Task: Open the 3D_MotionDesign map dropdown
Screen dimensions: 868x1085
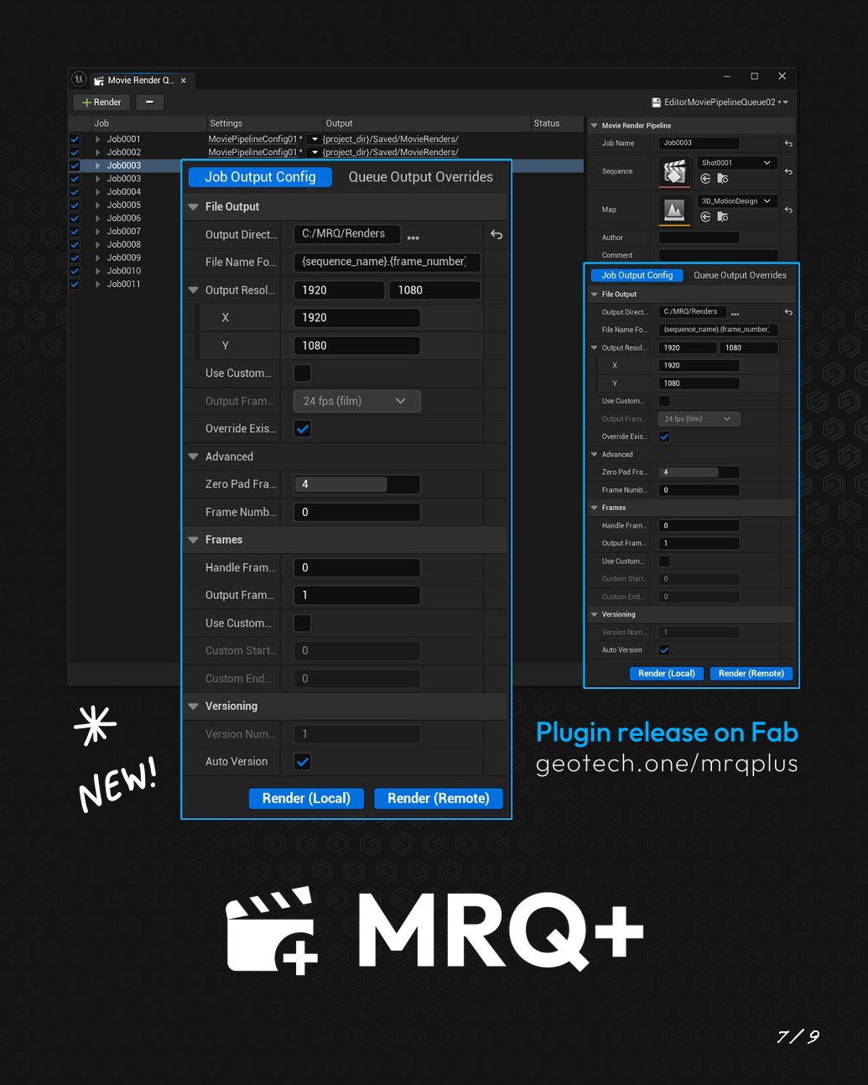Action: 736,201
